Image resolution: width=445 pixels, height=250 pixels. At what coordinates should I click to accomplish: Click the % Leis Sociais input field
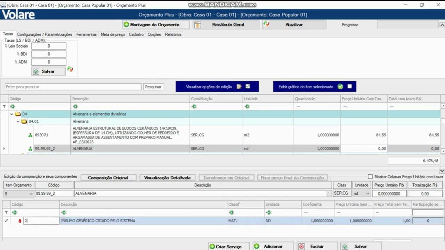click(49, 46)
